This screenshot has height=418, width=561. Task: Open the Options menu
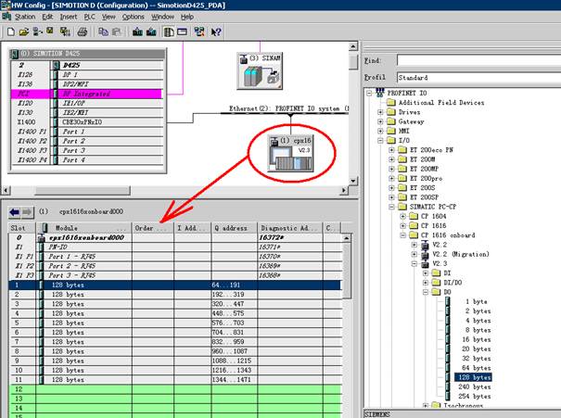pos(134,17)
